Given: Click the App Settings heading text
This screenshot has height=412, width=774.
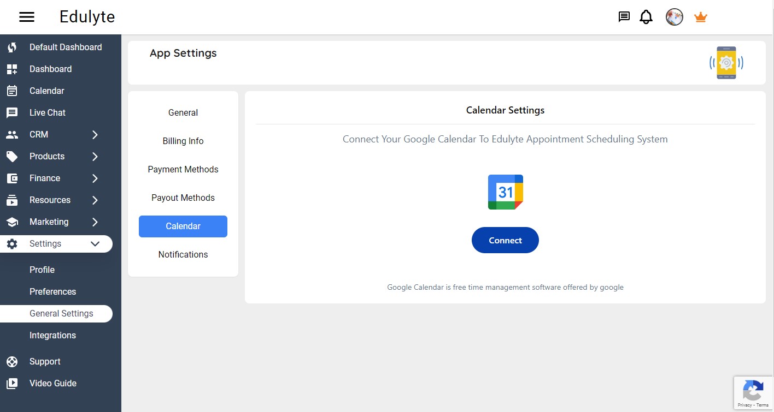Looking at the screenshot, I should coord(183,53).
